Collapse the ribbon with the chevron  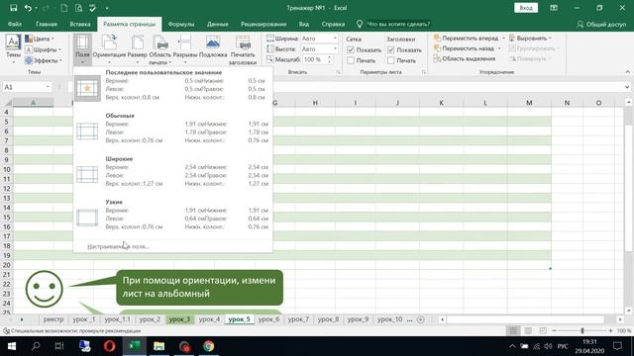pos(627,72)
